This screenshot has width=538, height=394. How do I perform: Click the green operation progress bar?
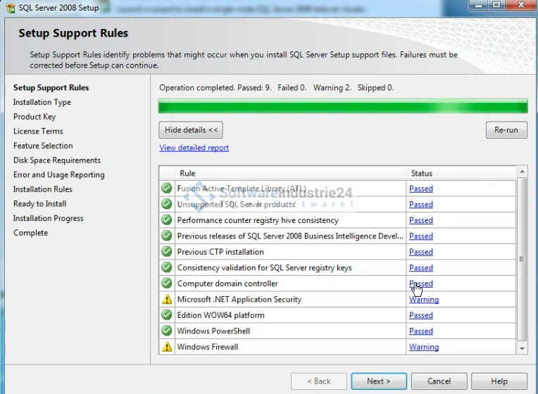(342, 107)
